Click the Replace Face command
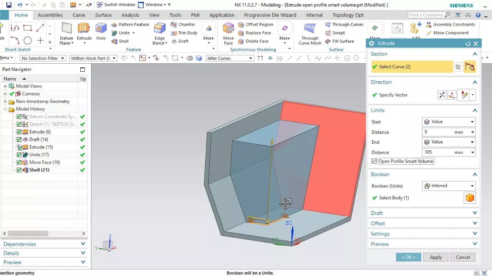The image size is (492, 276). click(x=254, y=33)
